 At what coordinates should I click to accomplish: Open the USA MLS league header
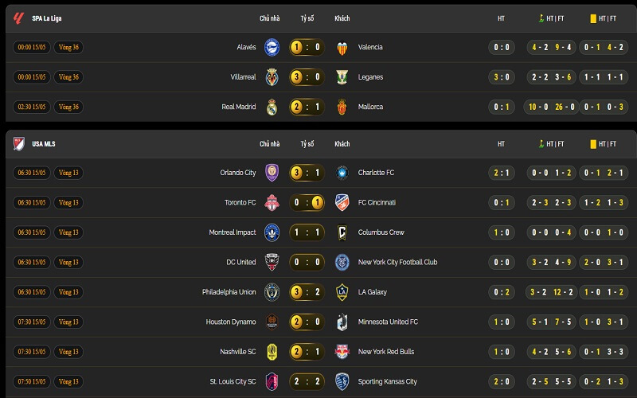point(44,144)
